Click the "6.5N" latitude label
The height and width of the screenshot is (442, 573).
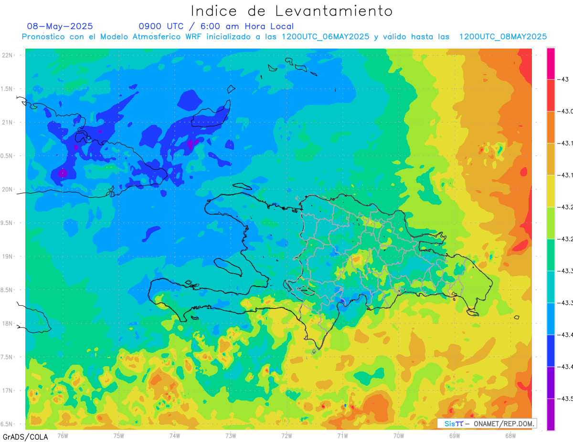pos(7,424)
